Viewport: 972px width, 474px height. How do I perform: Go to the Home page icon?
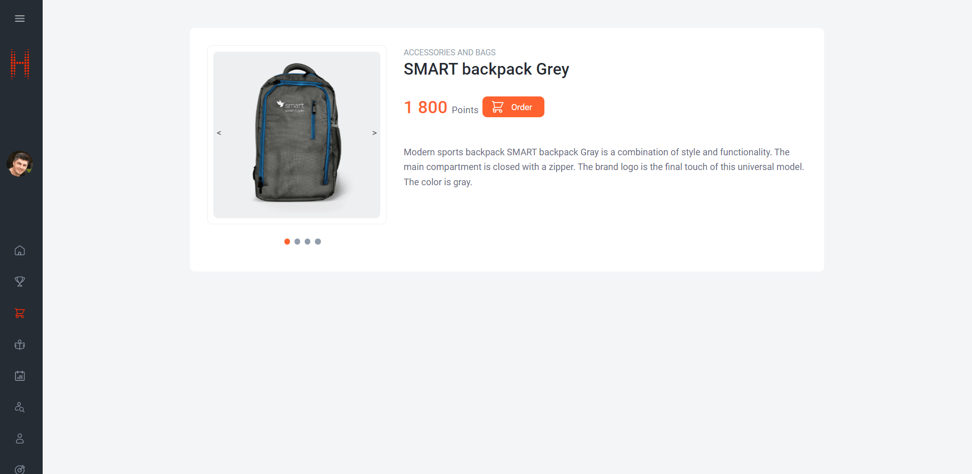20,251
